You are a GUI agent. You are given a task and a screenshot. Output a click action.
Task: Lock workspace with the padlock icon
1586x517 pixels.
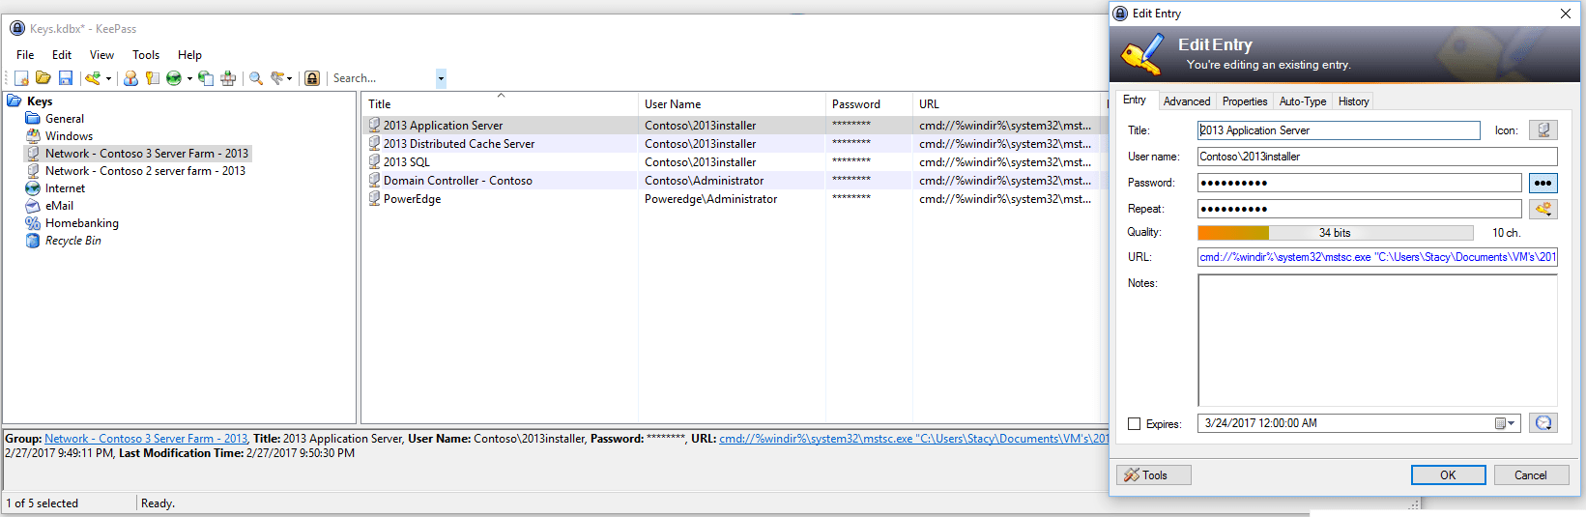pos(312,78)
